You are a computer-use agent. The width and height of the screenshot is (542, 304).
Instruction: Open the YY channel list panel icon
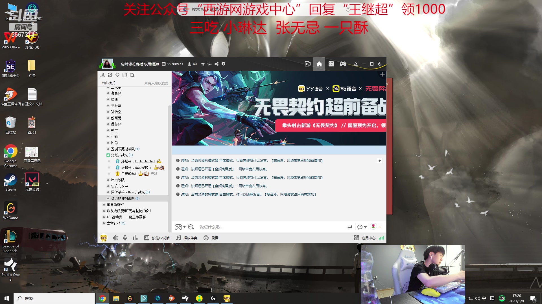click(331, 64)
